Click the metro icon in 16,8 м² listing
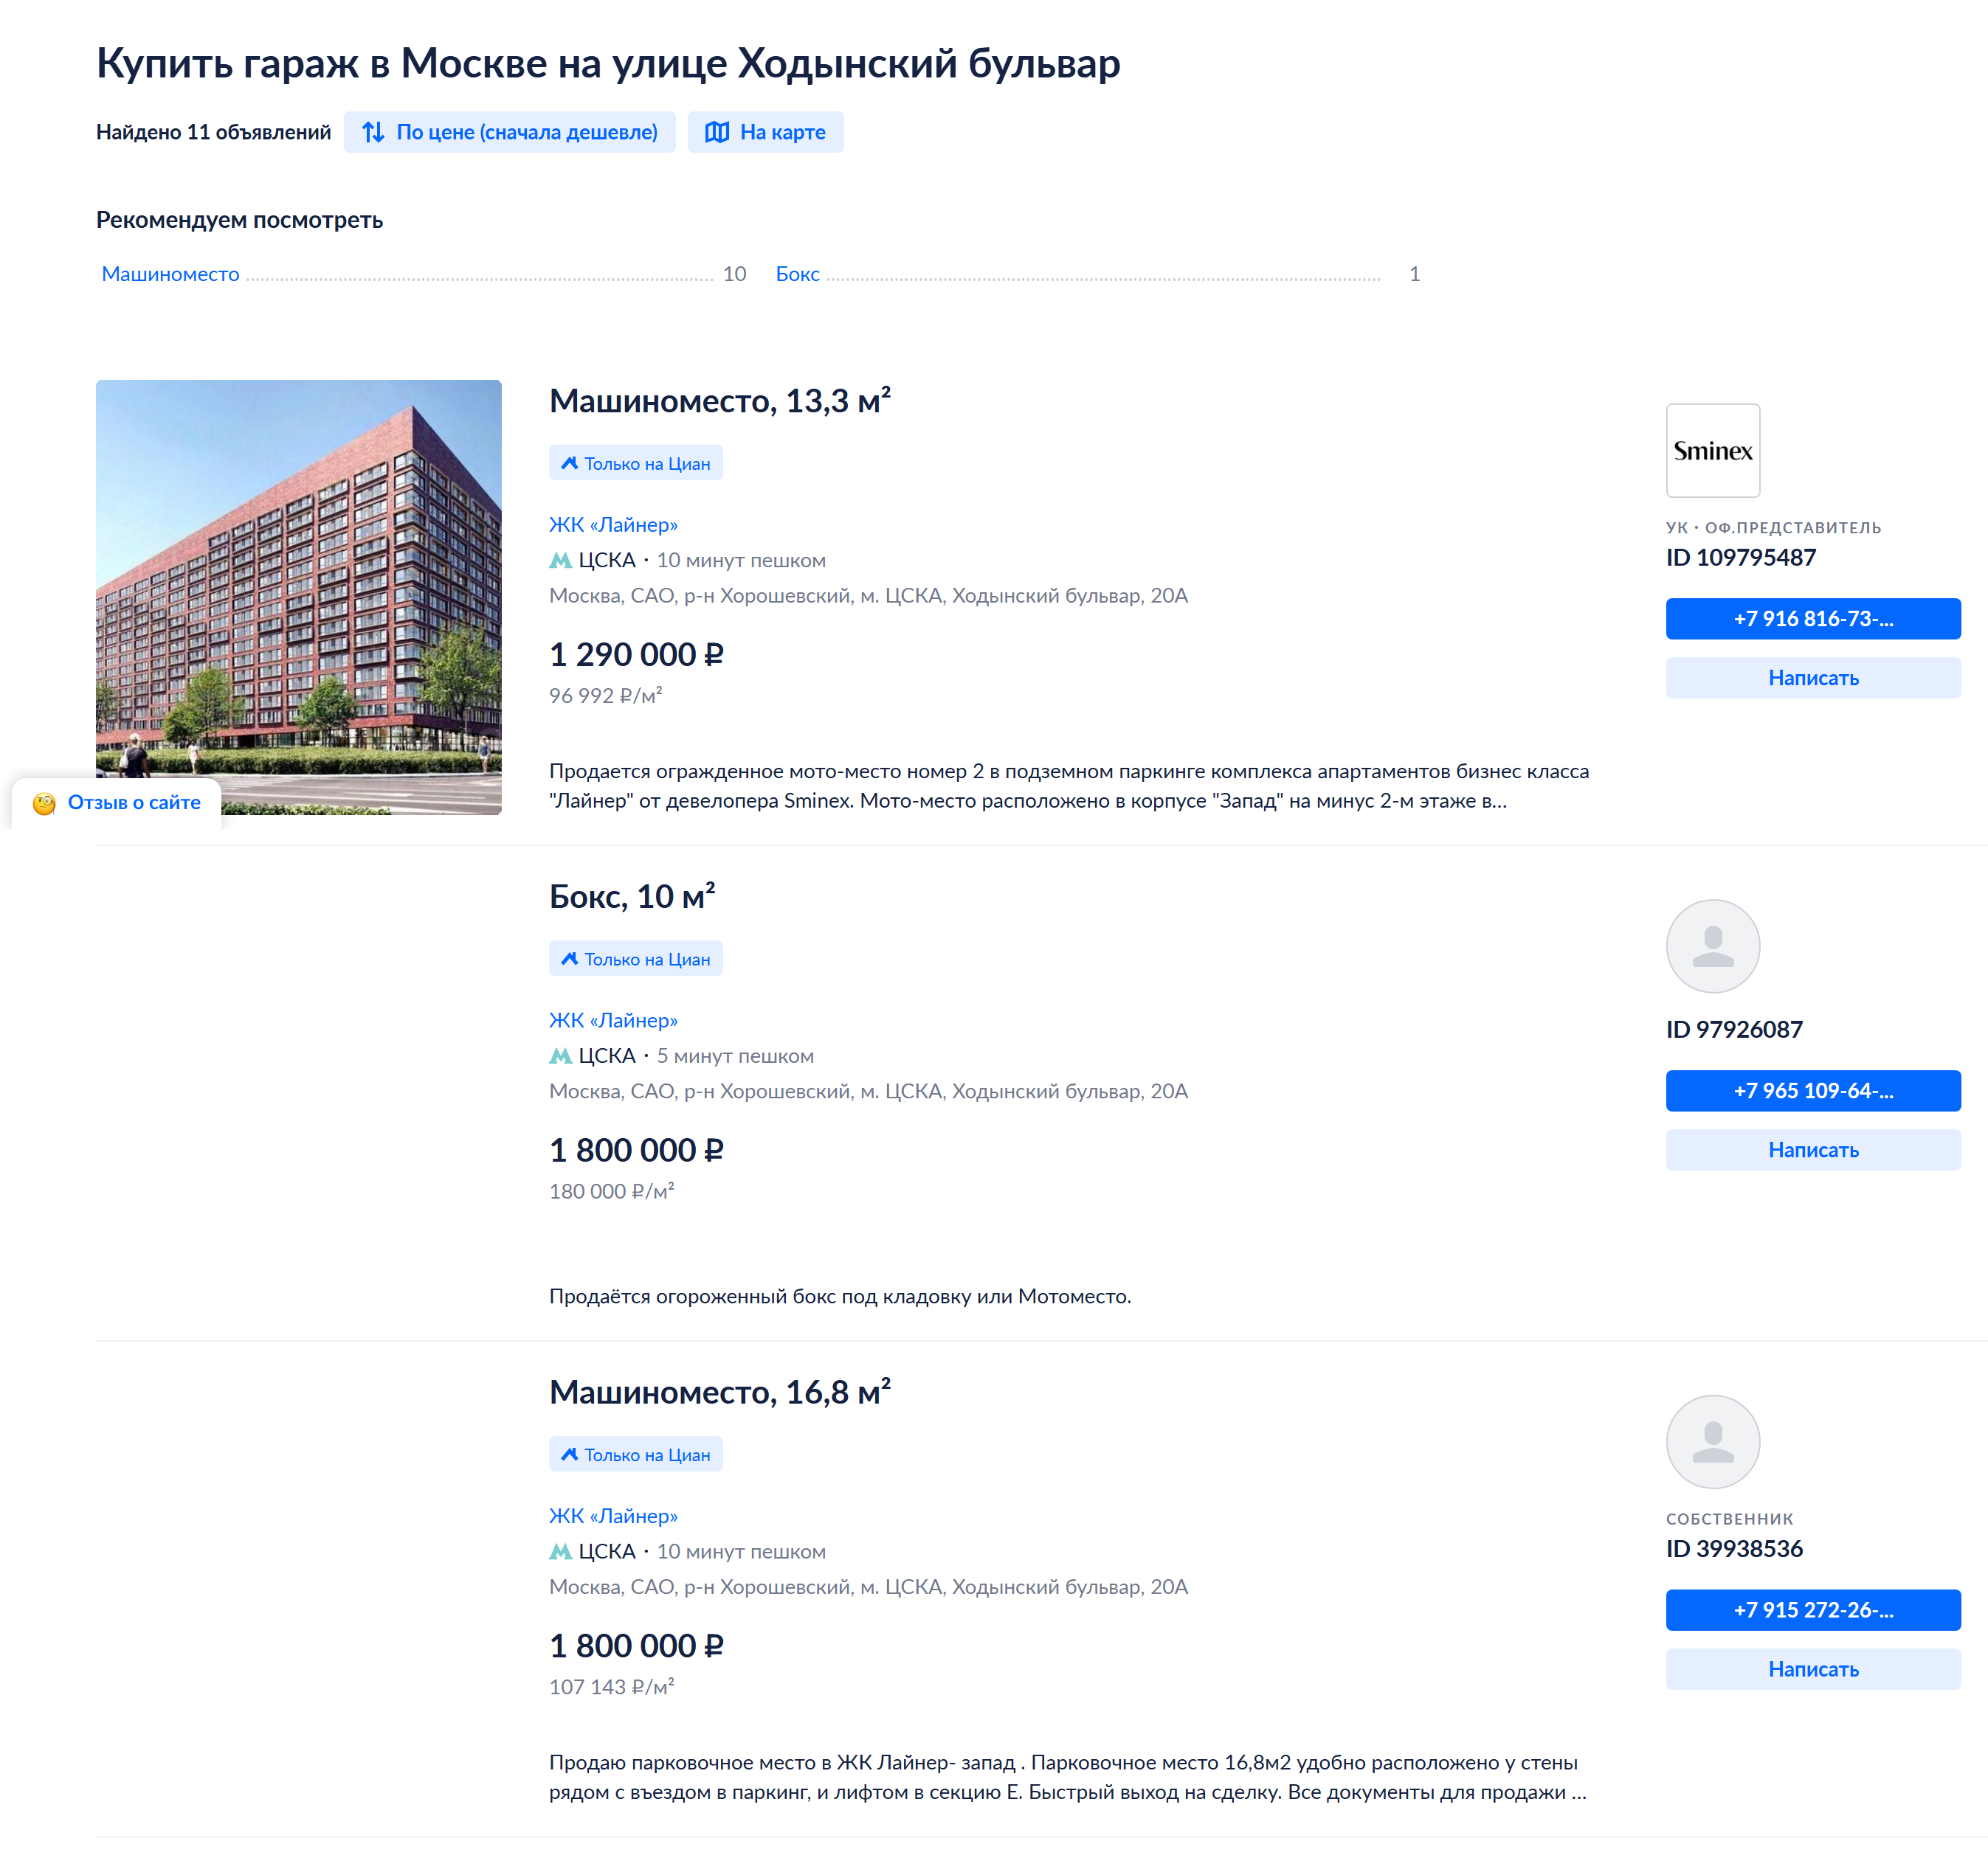The width and height of the screenshot is (1988, 1872). pos(561,1552)
